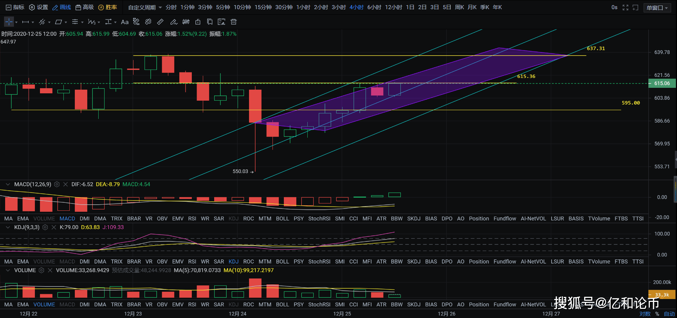Open the 高级 advanced menu
This screenshot has height=318, width=677.
[85, 7]
